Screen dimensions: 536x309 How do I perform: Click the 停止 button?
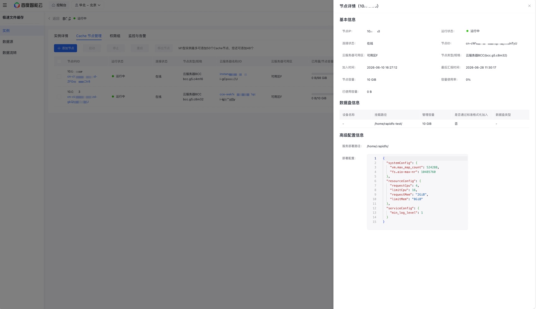pyautogui.click(x=116, y=48)
